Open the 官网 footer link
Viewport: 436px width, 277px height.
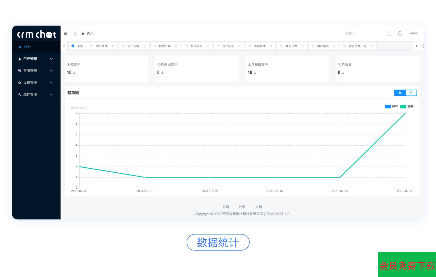coord(226,207)
